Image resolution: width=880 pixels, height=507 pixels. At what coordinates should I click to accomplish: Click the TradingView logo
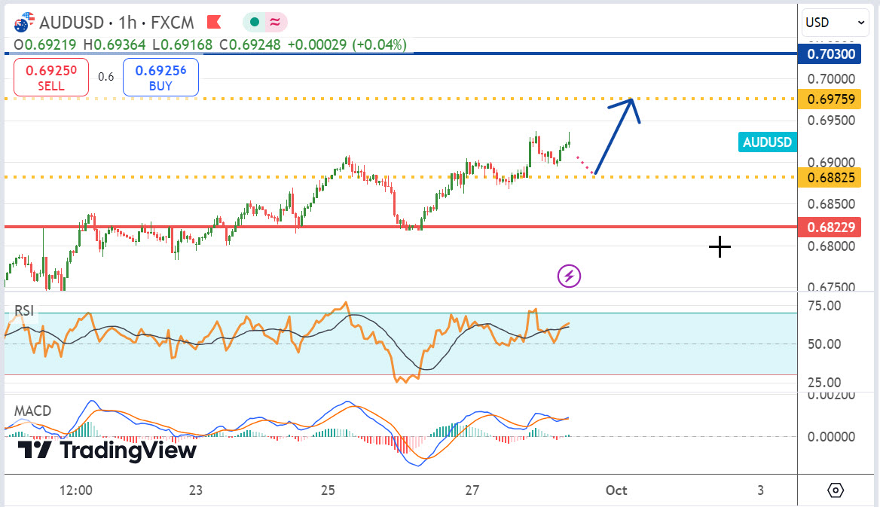click(107, 450)
